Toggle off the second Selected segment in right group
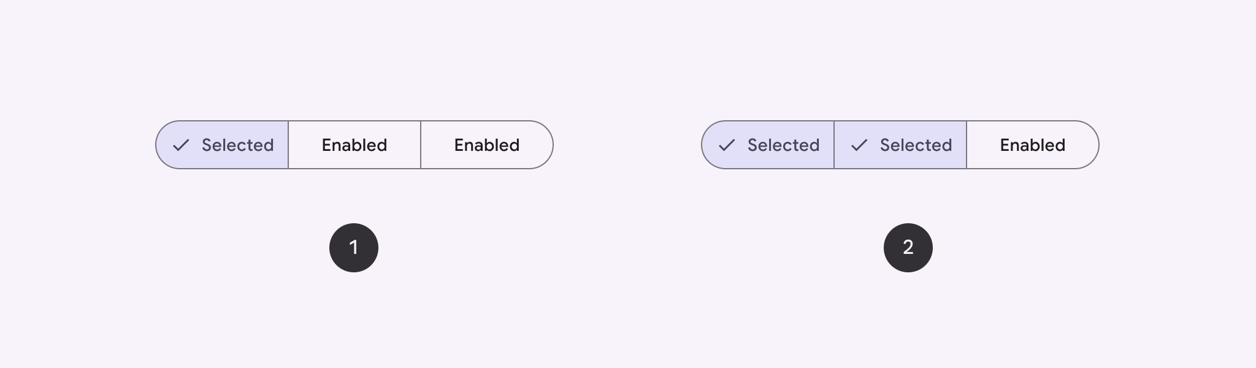The width and height of the screenshot is (1256, 368). 900,145
